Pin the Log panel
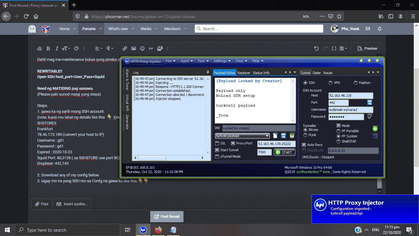This screenshot has width=419, height=236. pyautogui.click(x=208, y=73)
